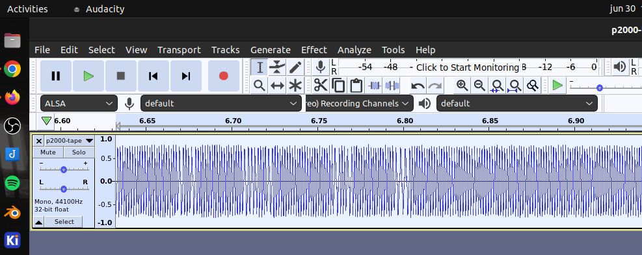Click the Cut scissors icon

point(321,86)
